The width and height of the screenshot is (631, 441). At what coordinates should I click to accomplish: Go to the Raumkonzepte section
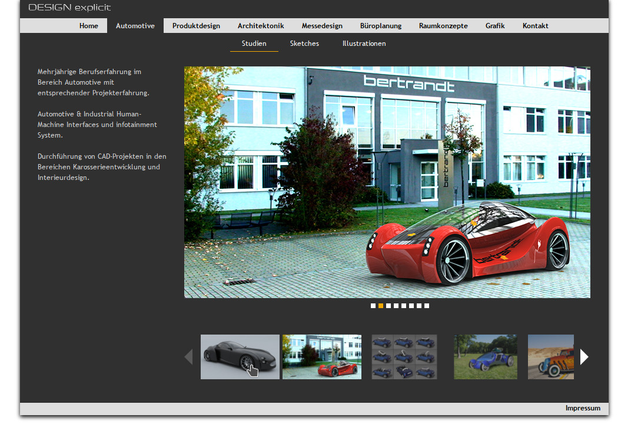pos(443,26)
